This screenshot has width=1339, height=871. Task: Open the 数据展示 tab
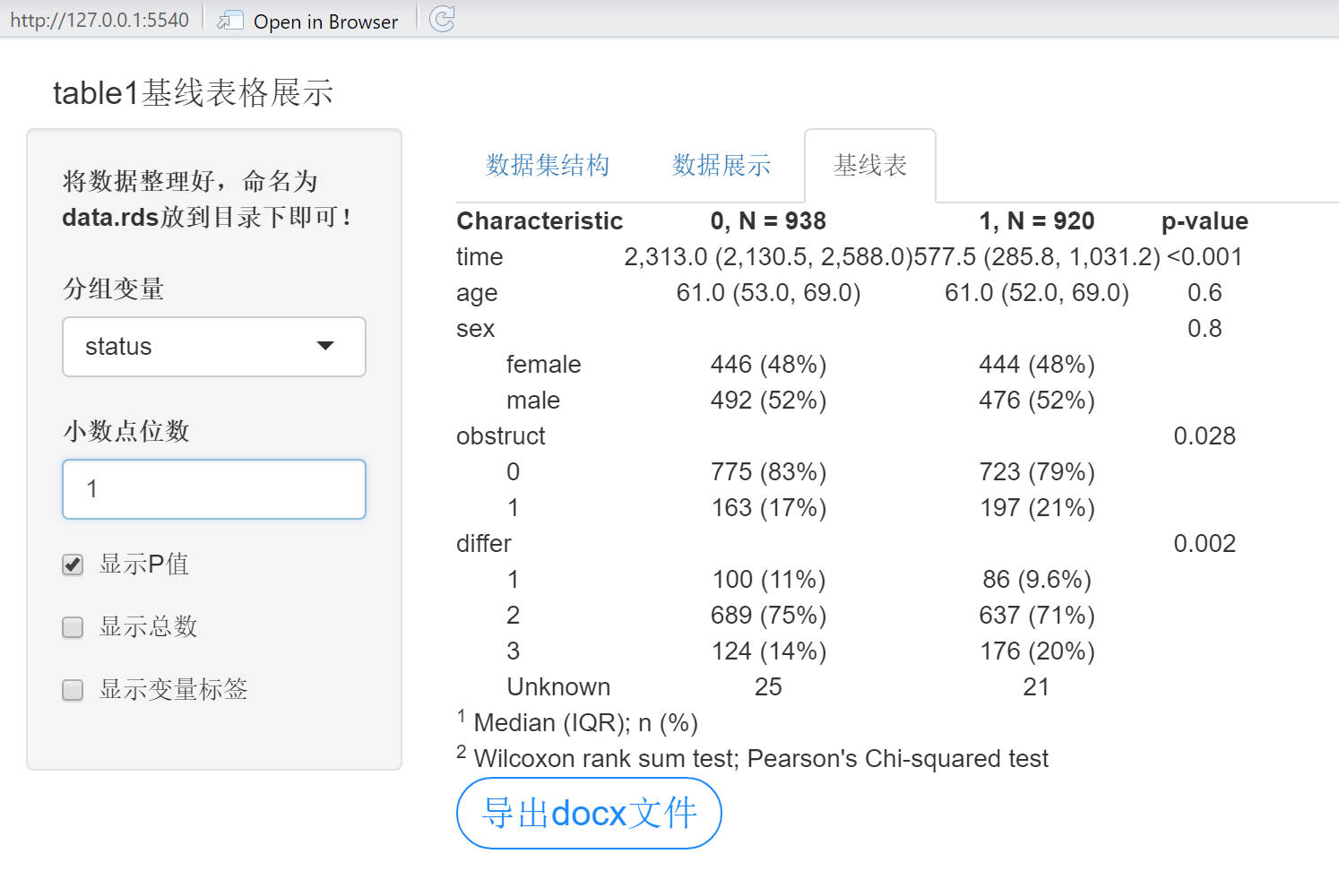coord(721,166)
